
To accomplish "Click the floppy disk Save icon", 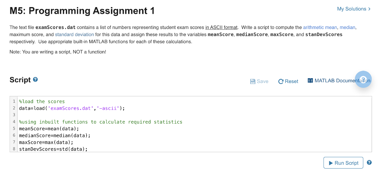I will pyautogui.click(x=253, y=81).
